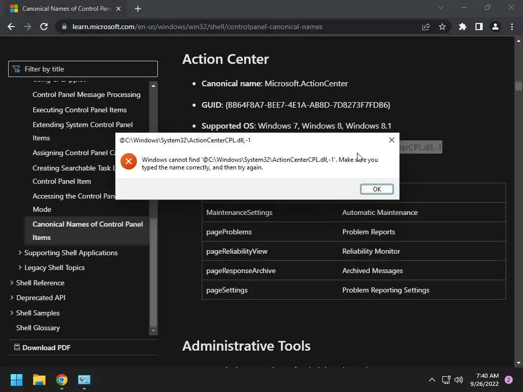Click Reliability Monitor cell
The height and width of the screenshot is (392, 523).
[x=371, y=251]
